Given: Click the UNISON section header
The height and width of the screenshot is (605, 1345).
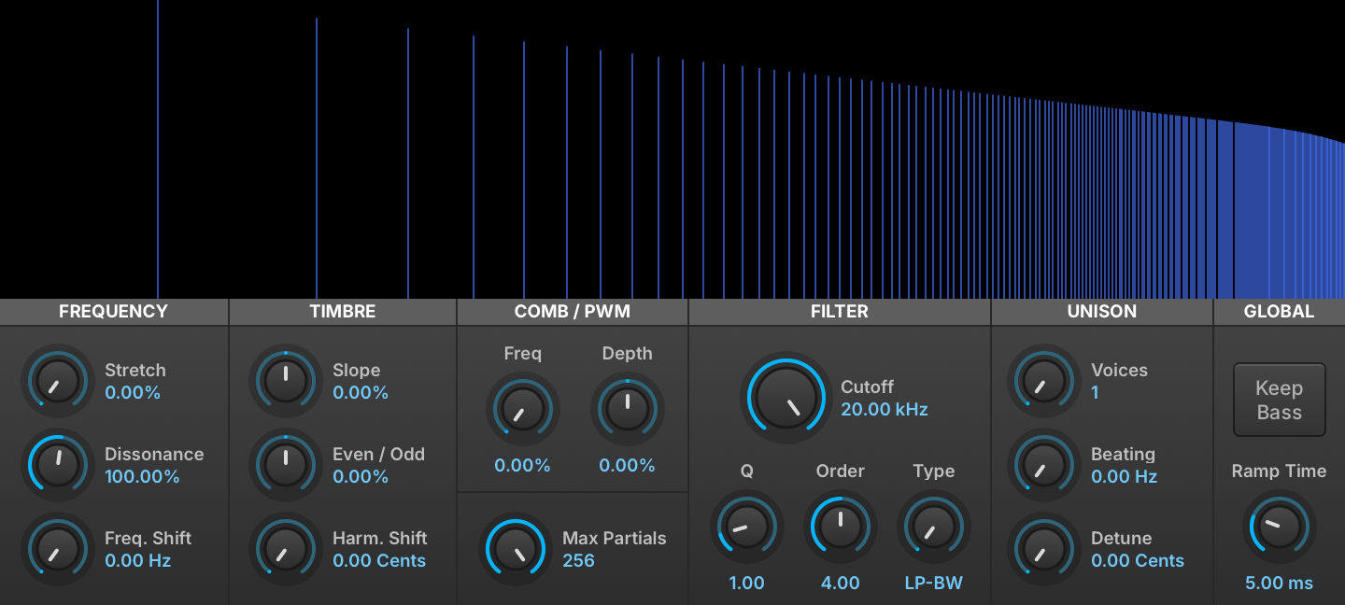Looking at the screenshot, I should pos(1102,312).
